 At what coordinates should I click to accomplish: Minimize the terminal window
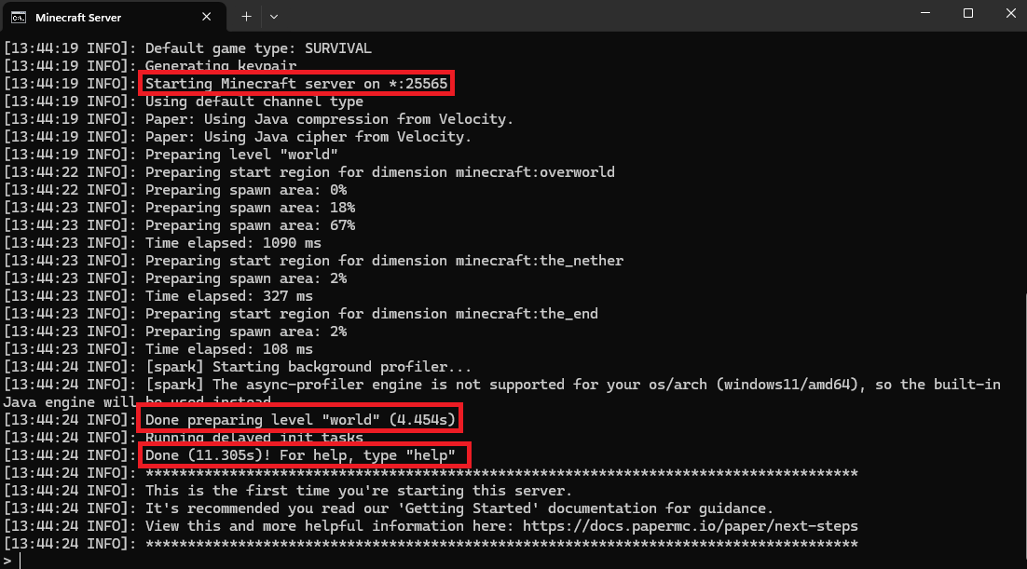pos(924,13)
